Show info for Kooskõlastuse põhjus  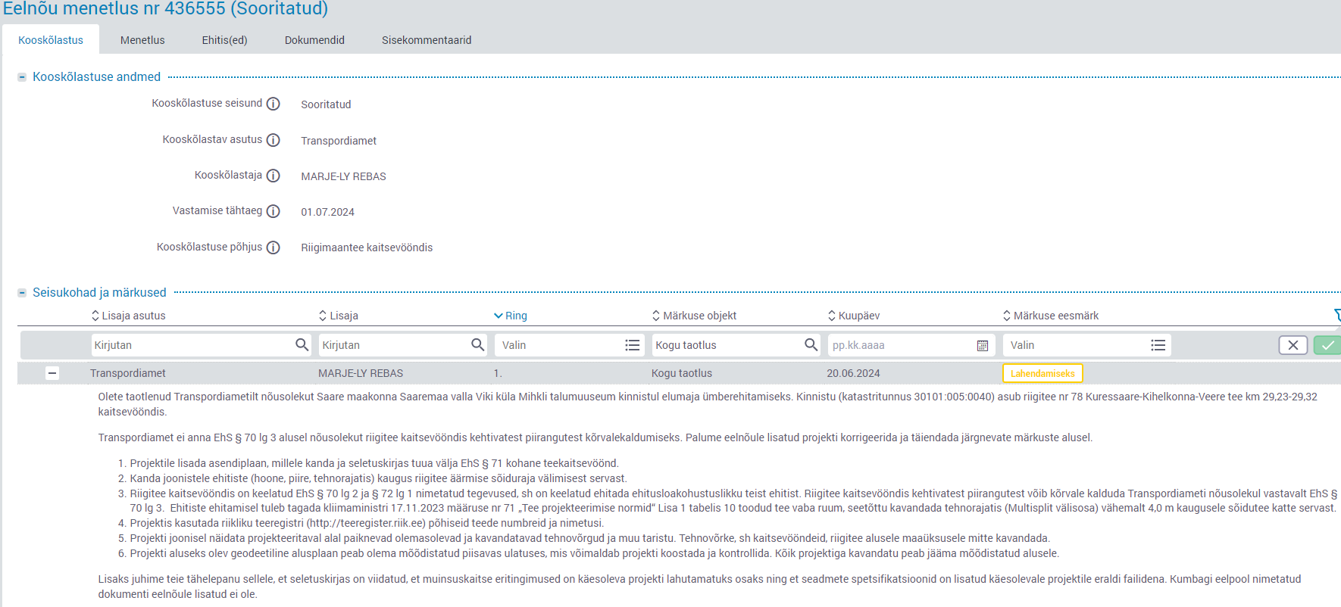click(274, 247)
